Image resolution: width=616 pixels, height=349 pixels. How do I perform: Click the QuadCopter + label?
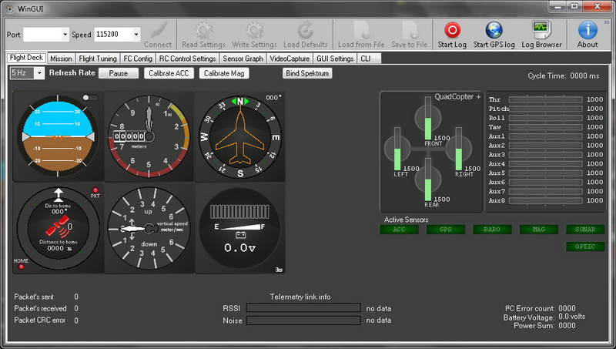(x=457, y=96)
